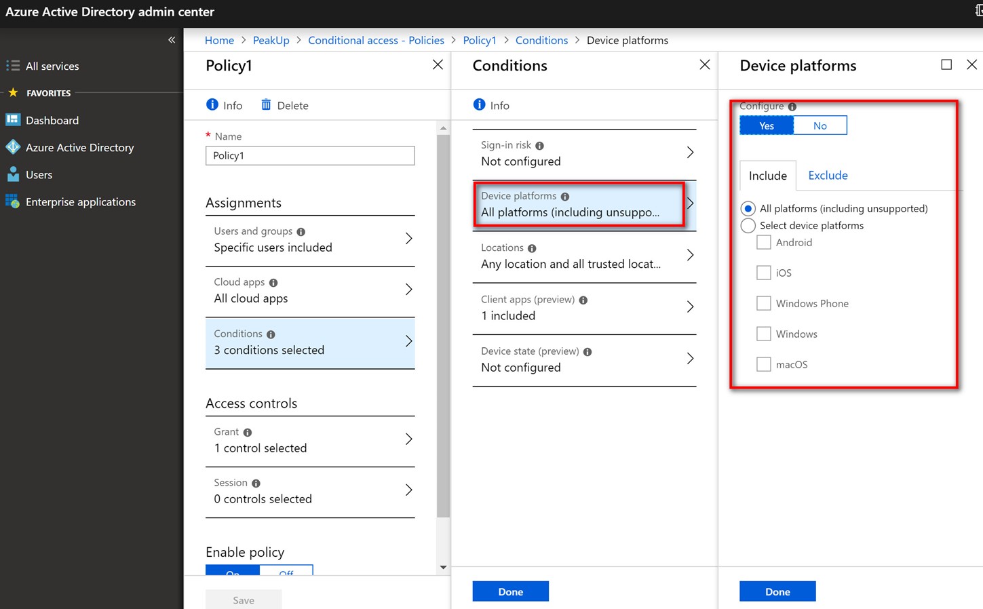Show info tooltip for Users and groups
Viewport: 983px width, 609px height.
coord(301,231)
